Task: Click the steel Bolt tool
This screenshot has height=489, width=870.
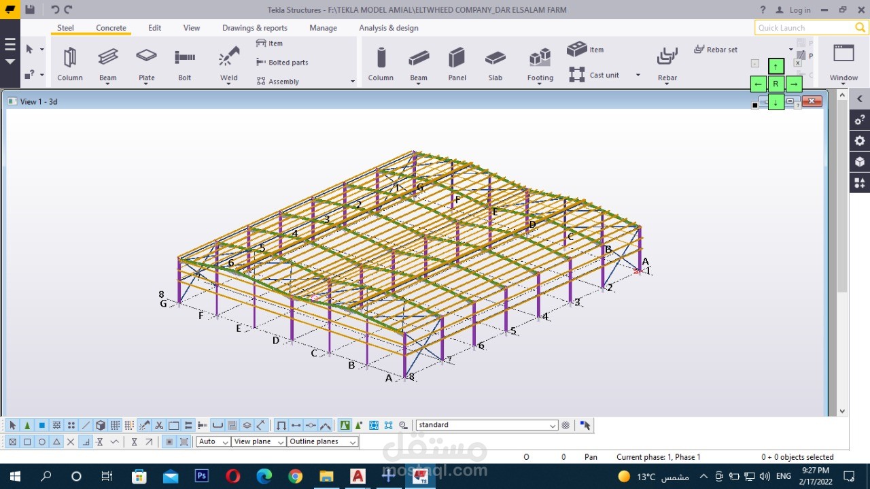Action: click(184, 63)
